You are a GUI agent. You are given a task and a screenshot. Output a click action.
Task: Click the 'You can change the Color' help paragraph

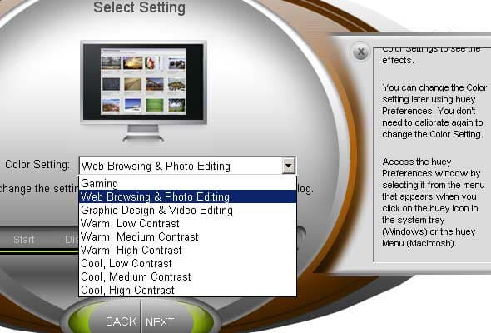[434, 111]
